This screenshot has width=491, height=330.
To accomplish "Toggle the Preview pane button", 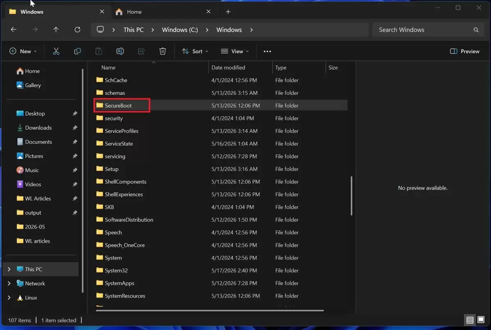I will pyautogui.click(x=464, y=51).
